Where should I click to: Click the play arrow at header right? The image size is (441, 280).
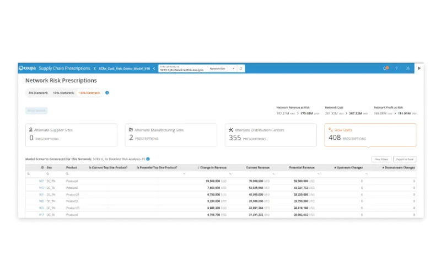419,68
